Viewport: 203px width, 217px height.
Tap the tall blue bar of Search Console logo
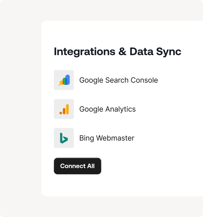point(68,80)
